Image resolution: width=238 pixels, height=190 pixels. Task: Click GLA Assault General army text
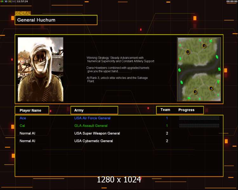(x=91, y=126)
